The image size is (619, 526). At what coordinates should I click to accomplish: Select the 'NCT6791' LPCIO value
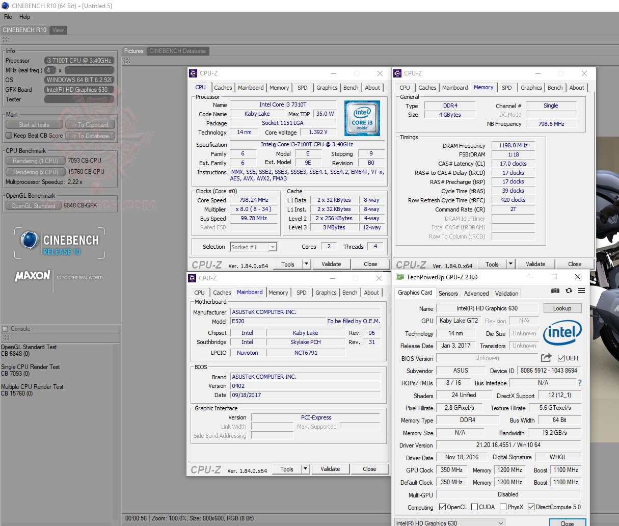[x=306, y=353]
